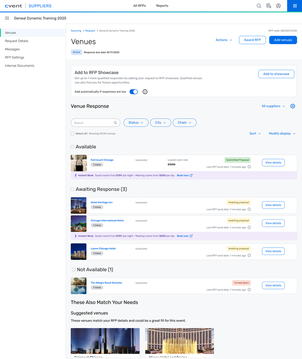Check the Select all venues checkbox
Image resolution: width=302 pixels, height=359 pixels.
(x=72, y=133)
